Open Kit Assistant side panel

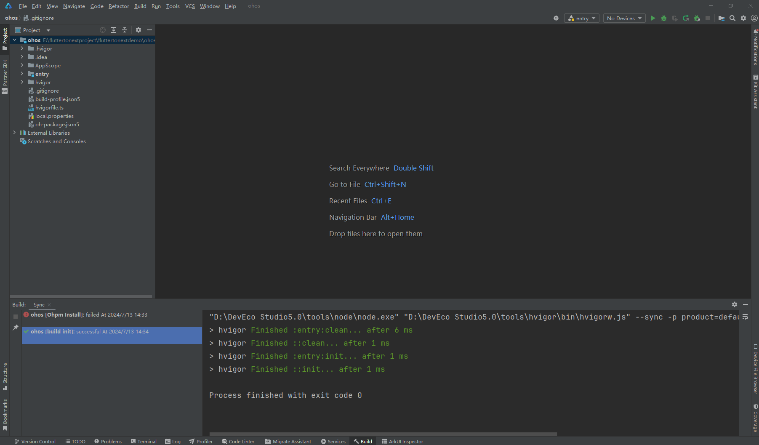(x=755, y=92)
